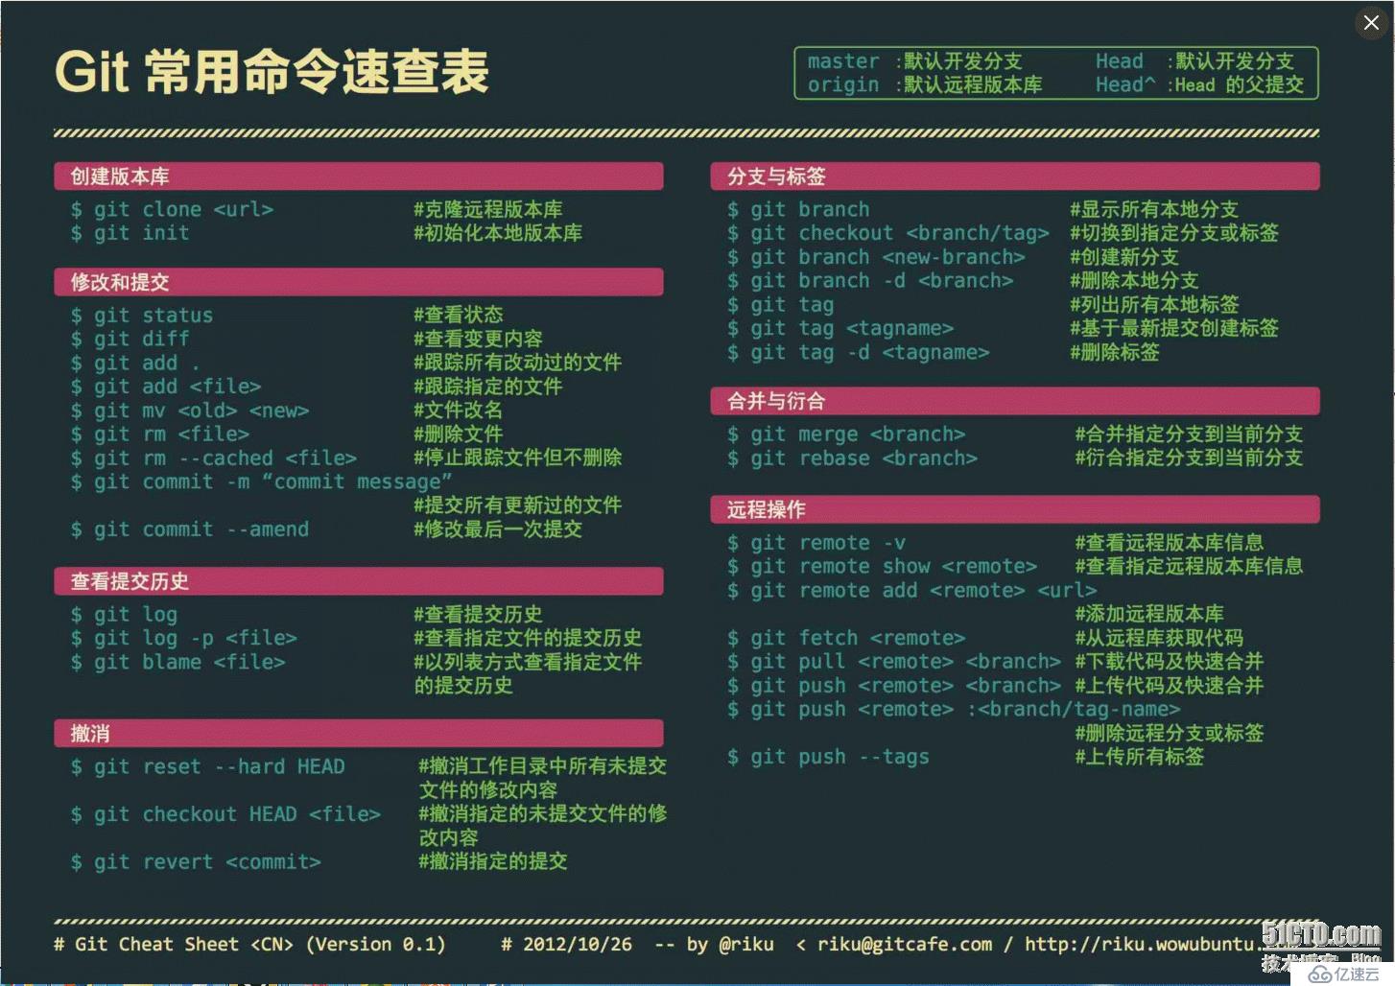This screenshot has height=986, width=1395.
Task: Click the '$ git clone <url>' command
Action: [x=173, y=209]
